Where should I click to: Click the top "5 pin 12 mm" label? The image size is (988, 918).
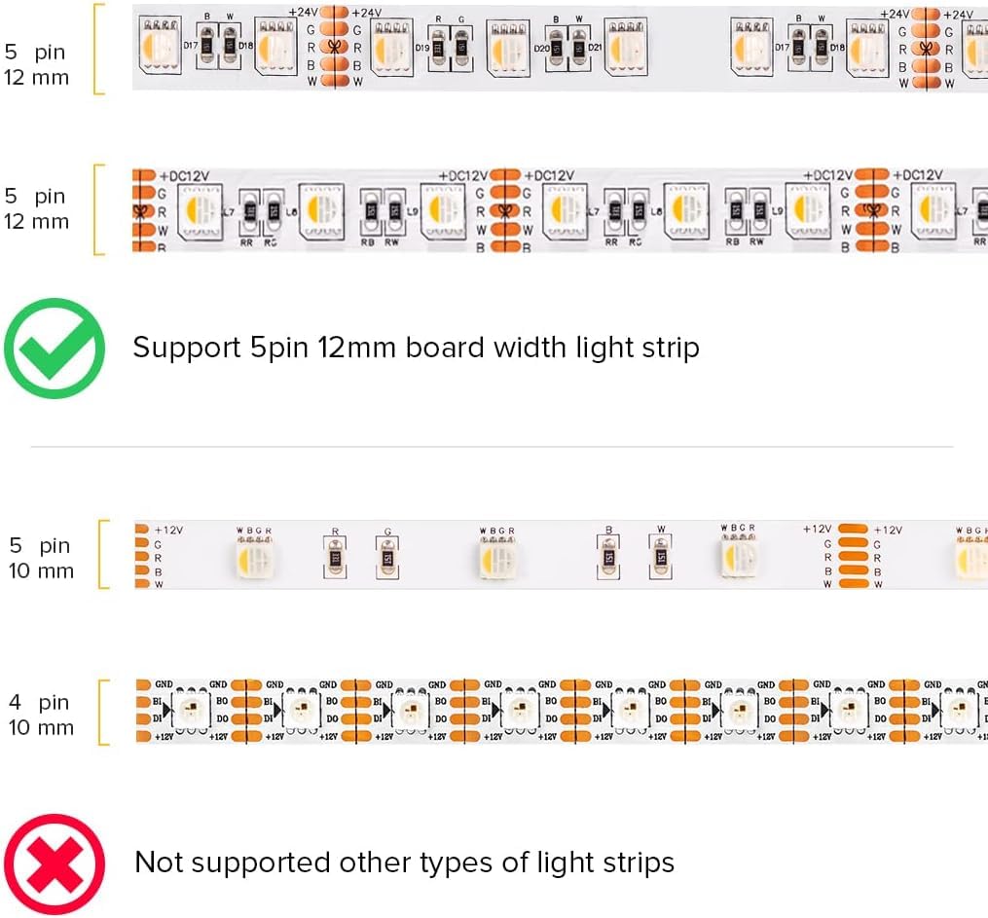click(36, 64)
